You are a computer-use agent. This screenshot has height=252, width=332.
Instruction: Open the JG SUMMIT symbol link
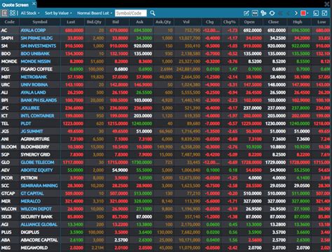tap(32, 131)
